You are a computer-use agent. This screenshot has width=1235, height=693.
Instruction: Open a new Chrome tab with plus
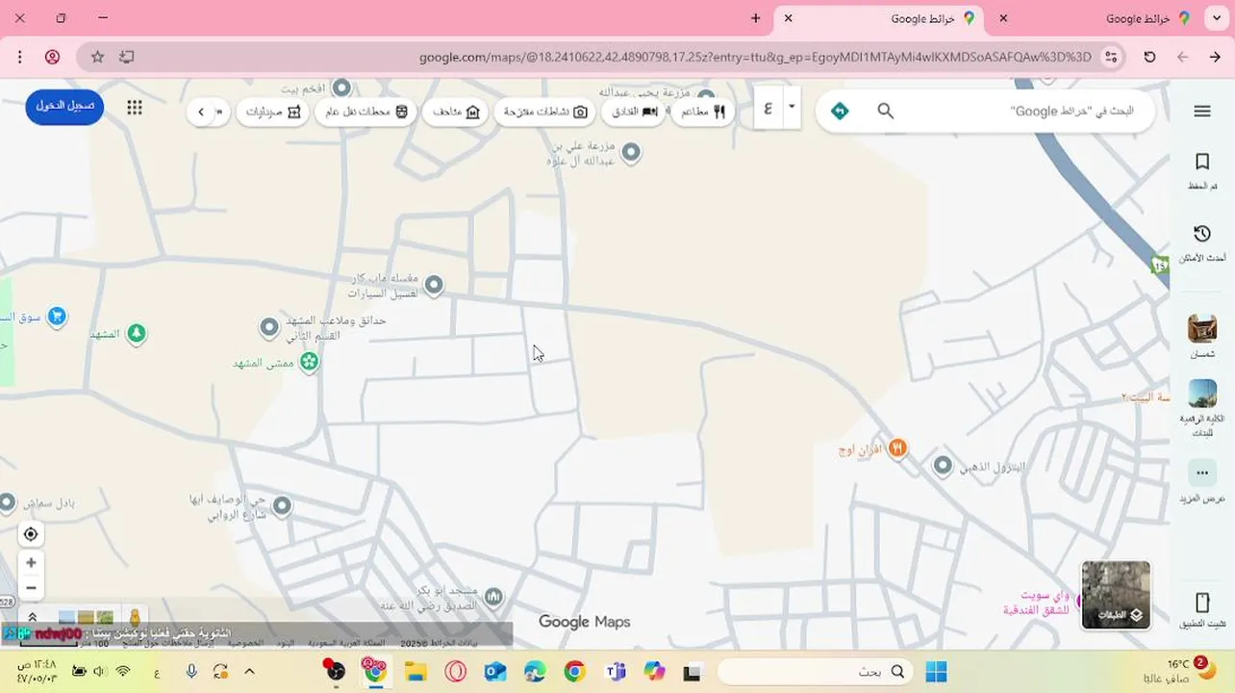(x=756, y=18)
